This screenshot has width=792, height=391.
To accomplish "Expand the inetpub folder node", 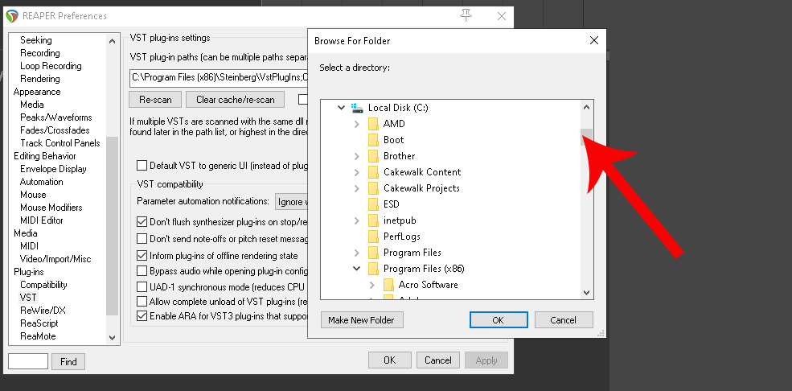I will coord(357,220).
